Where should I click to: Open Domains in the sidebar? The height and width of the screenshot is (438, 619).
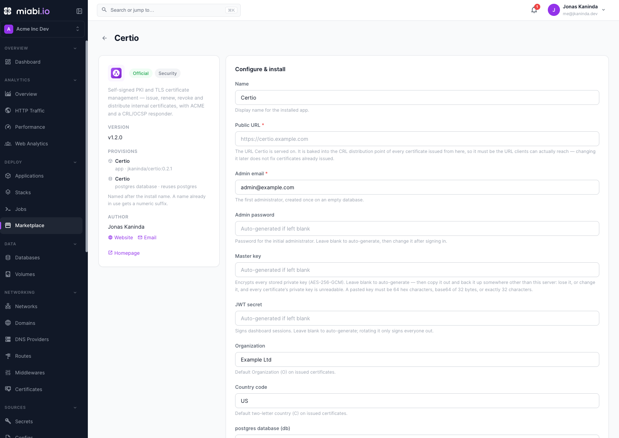[x=41, y=323]
